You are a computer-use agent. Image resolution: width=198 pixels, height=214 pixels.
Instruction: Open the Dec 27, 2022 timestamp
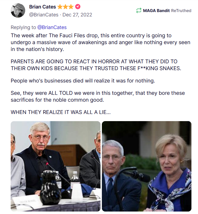pos(78,15)
